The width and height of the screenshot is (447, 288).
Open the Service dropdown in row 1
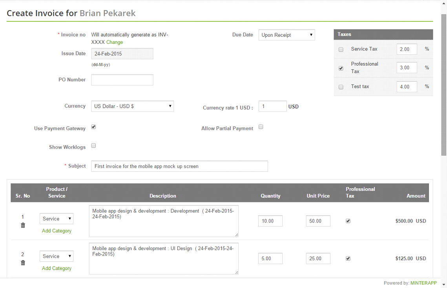coord(57,219)
